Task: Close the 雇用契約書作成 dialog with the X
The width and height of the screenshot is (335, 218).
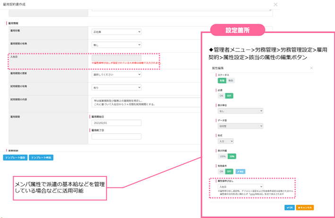Action: [x=275, y=4]
